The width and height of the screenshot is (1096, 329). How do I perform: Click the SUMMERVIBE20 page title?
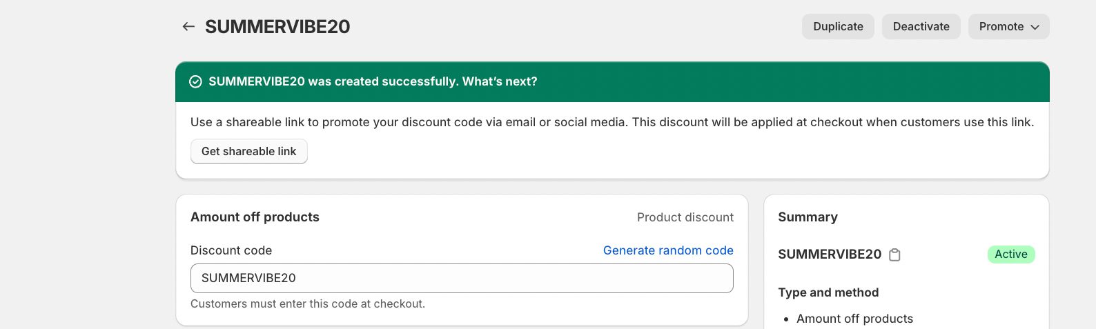point(277,27)
